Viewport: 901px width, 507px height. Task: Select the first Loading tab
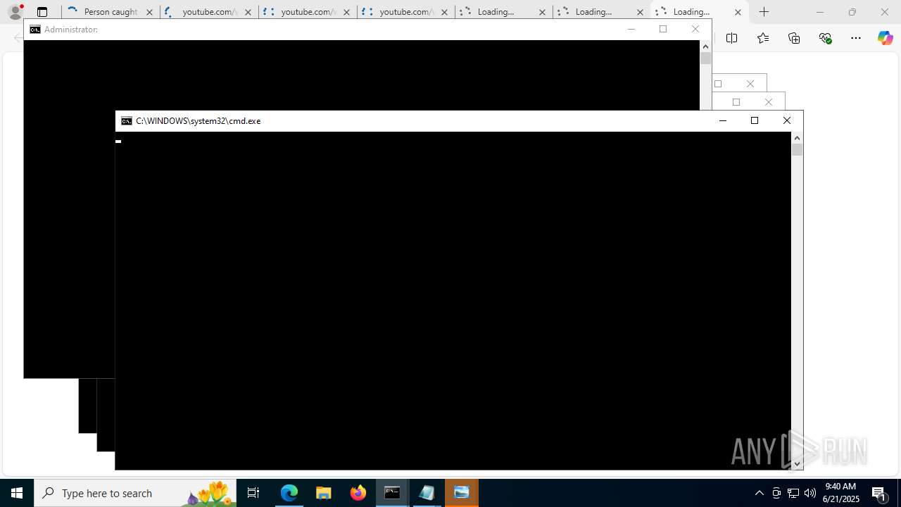coord(504,12)
